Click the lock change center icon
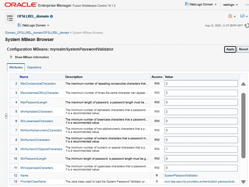 (230, 16)
